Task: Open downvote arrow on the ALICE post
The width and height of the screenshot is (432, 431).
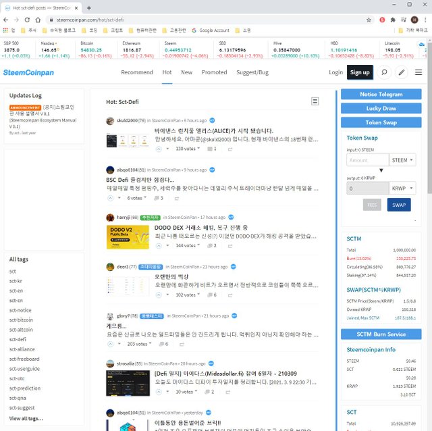Action: (167, 149)
